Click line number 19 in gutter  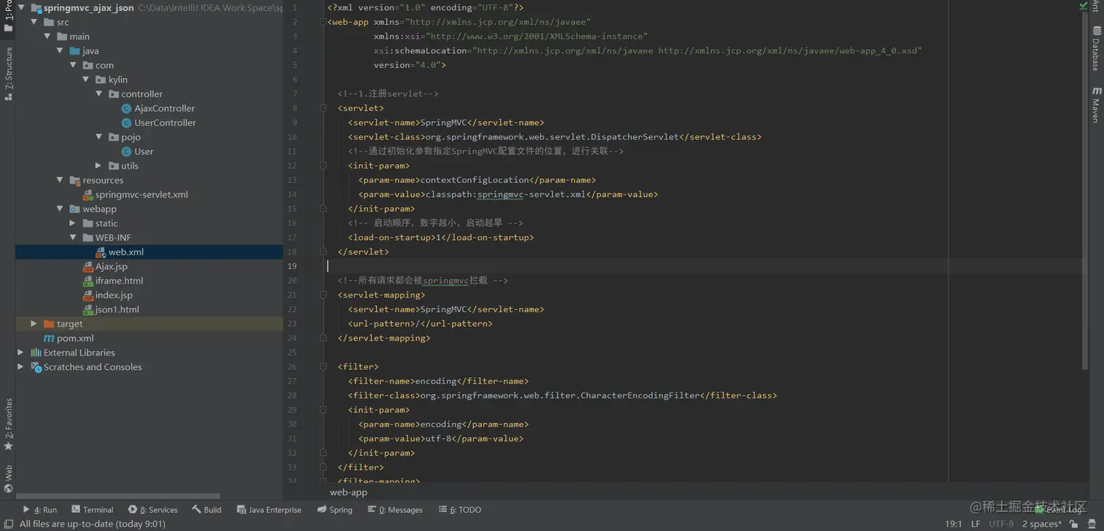tap(292, 266)
